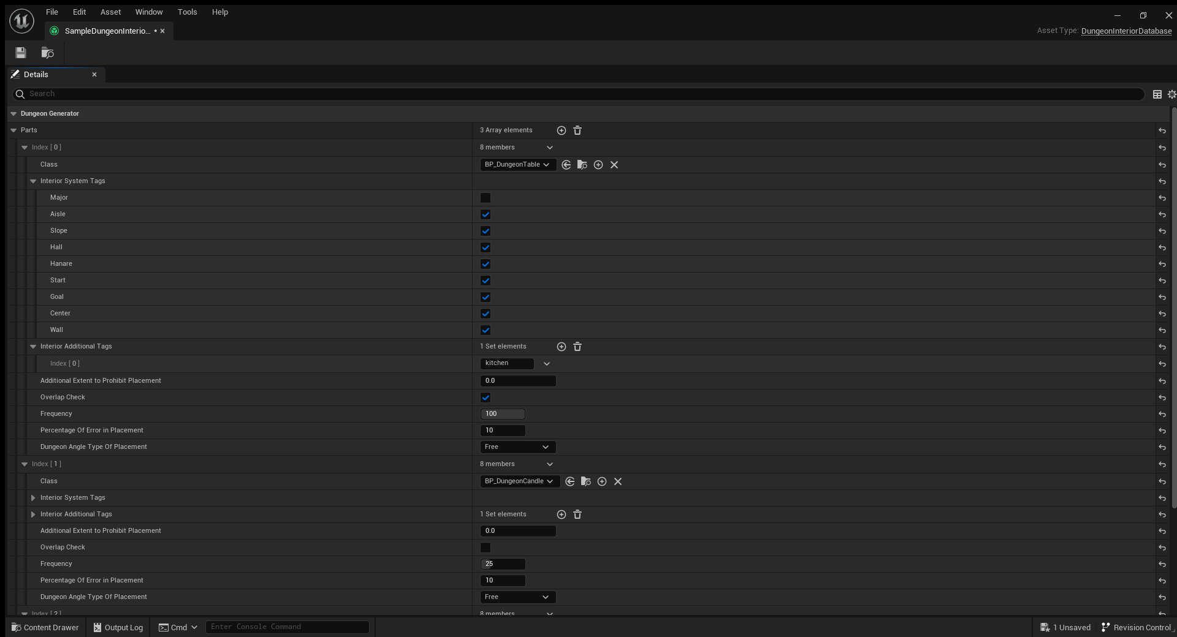Image resolution: width=1177 pixels, height=637 pixels.
Task: Collapse Index 0 Interior System Tags
Action: [33, 181]
